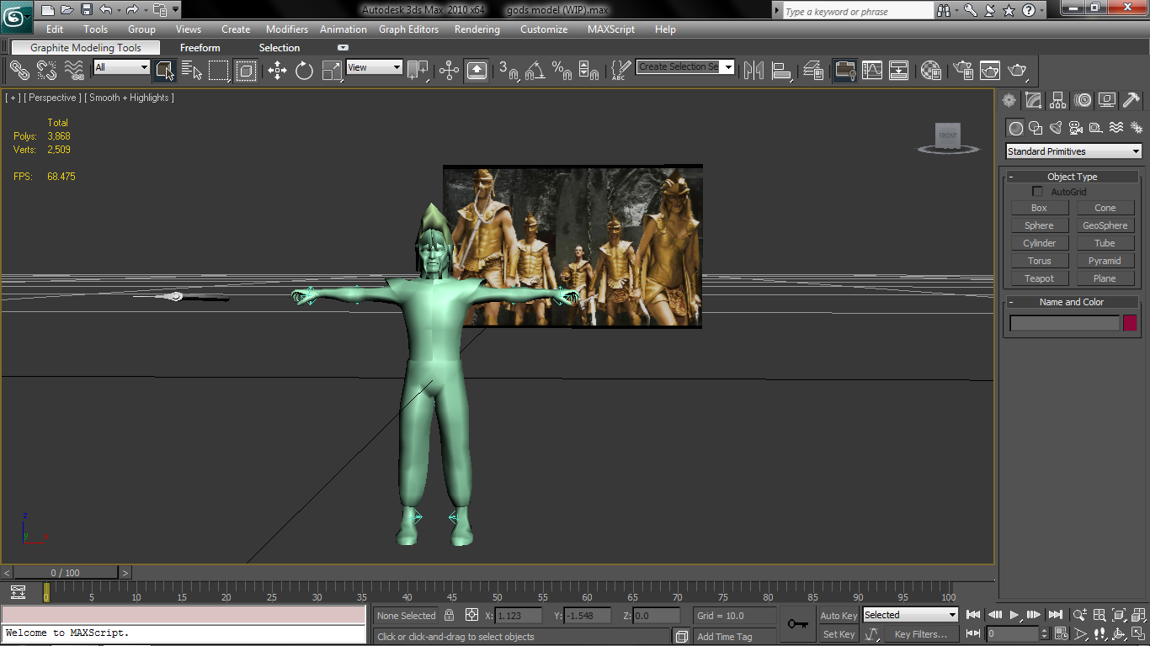Click the time slider 0 / 100 handle
The width and height of the screenshot is (1150, 646).
66,573
